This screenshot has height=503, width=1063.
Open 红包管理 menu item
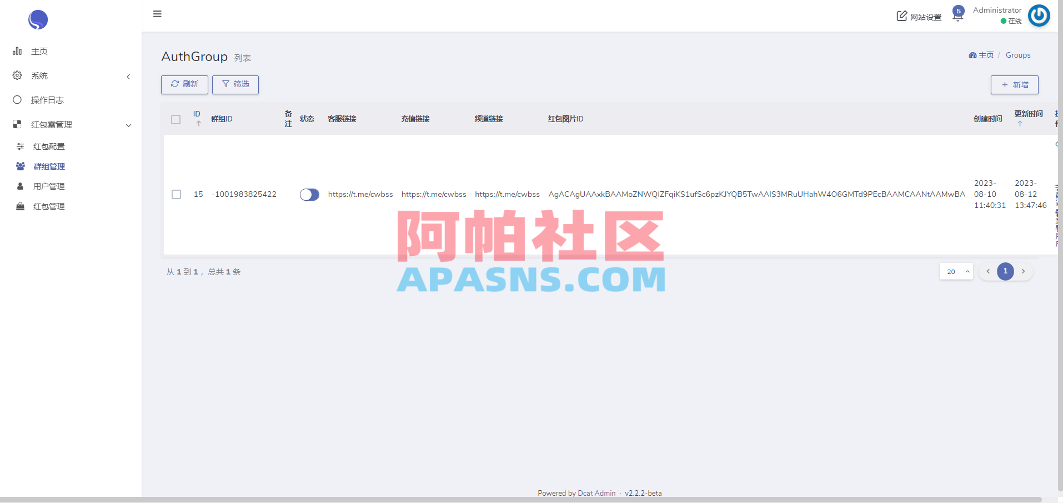[x=49, y=206]
